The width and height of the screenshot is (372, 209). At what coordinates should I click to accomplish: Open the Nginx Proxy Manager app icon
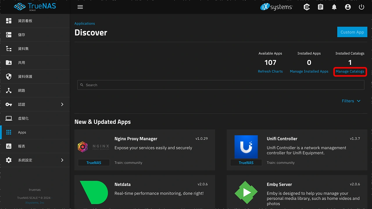pos(94,147)
